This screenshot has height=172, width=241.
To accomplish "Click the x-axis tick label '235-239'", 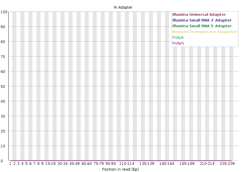I will [x=227, y=164].
